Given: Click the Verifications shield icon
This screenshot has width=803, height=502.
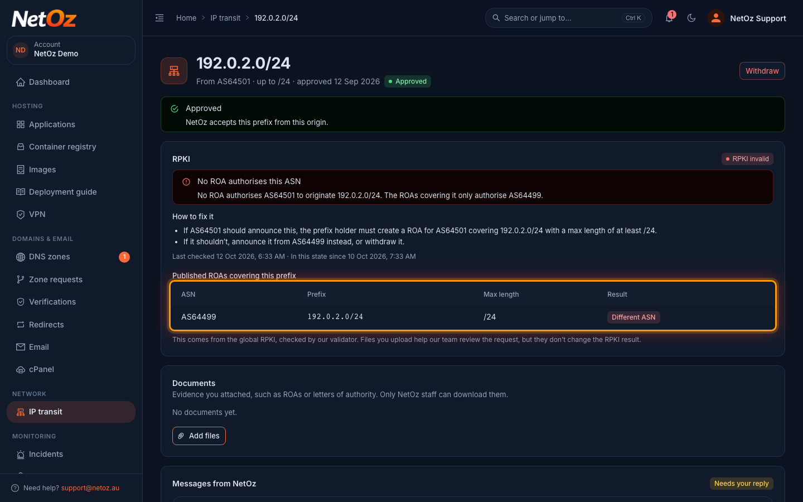Looking at the screenshot, I should click(x=21, y=302).
